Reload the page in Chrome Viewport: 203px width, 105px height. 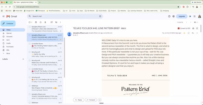click(x=10, y=7)
